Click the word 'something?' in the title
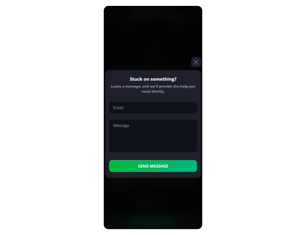This screenshot has width=306, height=235. click(163, 79)
